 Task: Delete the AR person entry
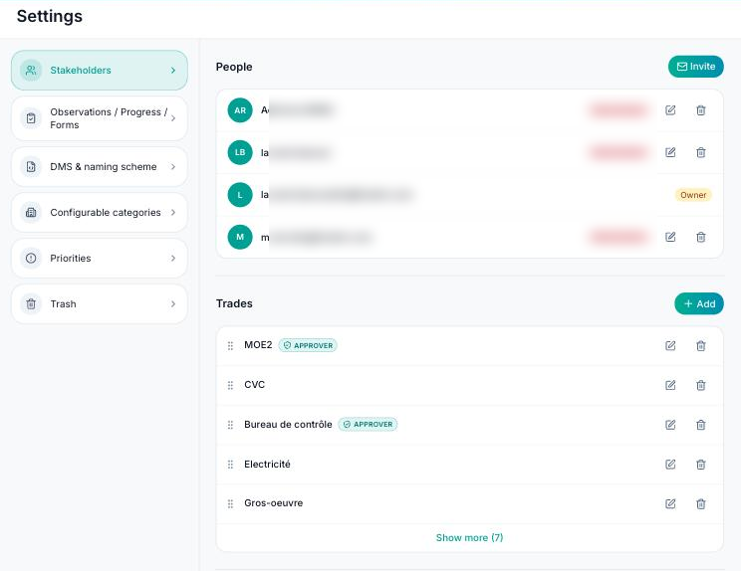coord(701,110)
